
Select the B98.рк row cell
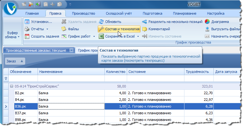[26, 120]
